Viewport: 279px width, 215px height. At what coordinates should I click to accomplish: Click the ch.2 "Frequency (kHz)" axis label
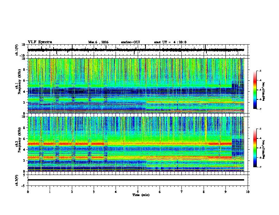point(19,140)
